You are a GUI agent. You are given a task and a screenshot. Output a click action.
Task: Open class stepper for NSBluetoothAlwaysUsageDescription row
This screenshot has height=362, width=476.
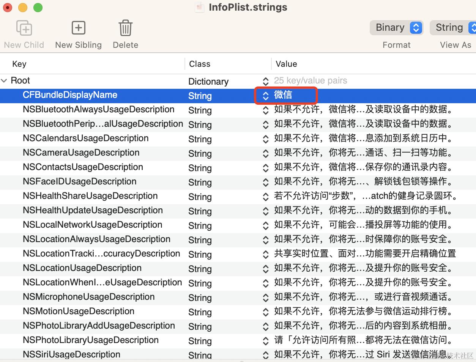tap(266, 110)
